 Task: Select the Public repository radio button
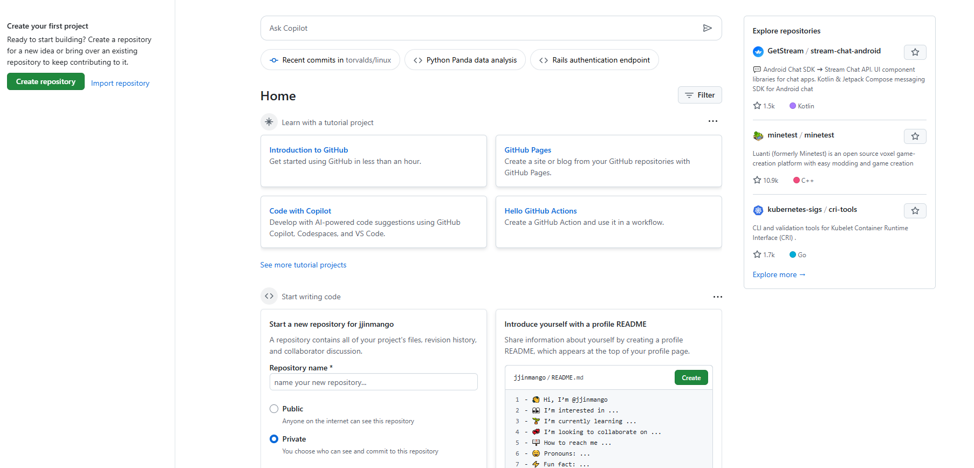coord(274,409)
